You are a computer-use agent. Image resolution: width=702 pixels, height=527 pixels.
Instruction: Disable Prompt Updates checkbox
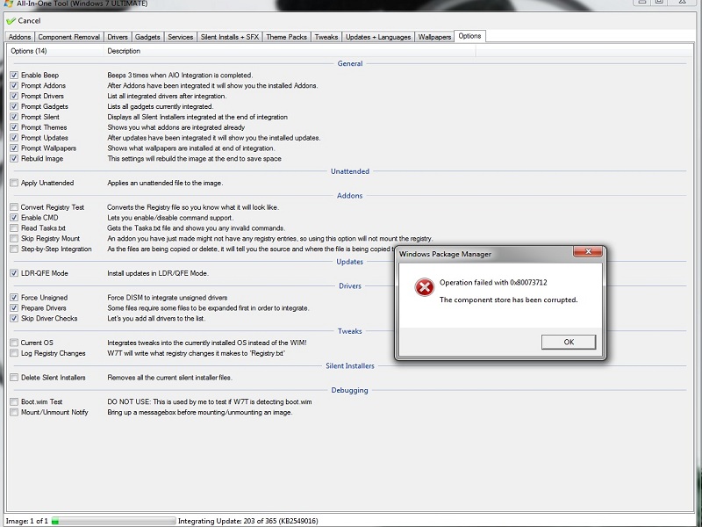coord(14,138)
